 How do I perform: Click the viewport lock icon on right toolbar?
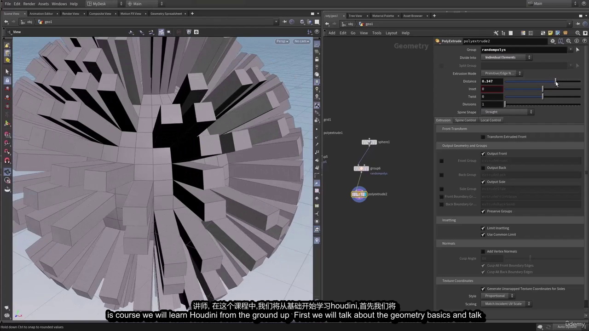coord(317,59)
